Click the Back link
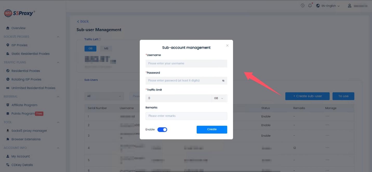Viewport: 372px width, 172px height. [83, 21]
